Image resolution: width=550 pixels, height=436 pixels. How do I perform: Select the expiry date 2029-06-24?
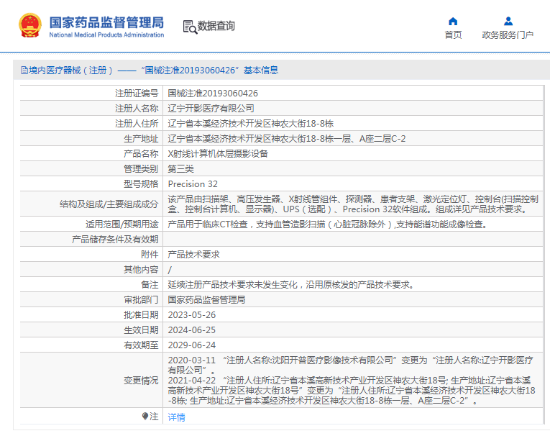pyautogui.click(x=191, y=345)
